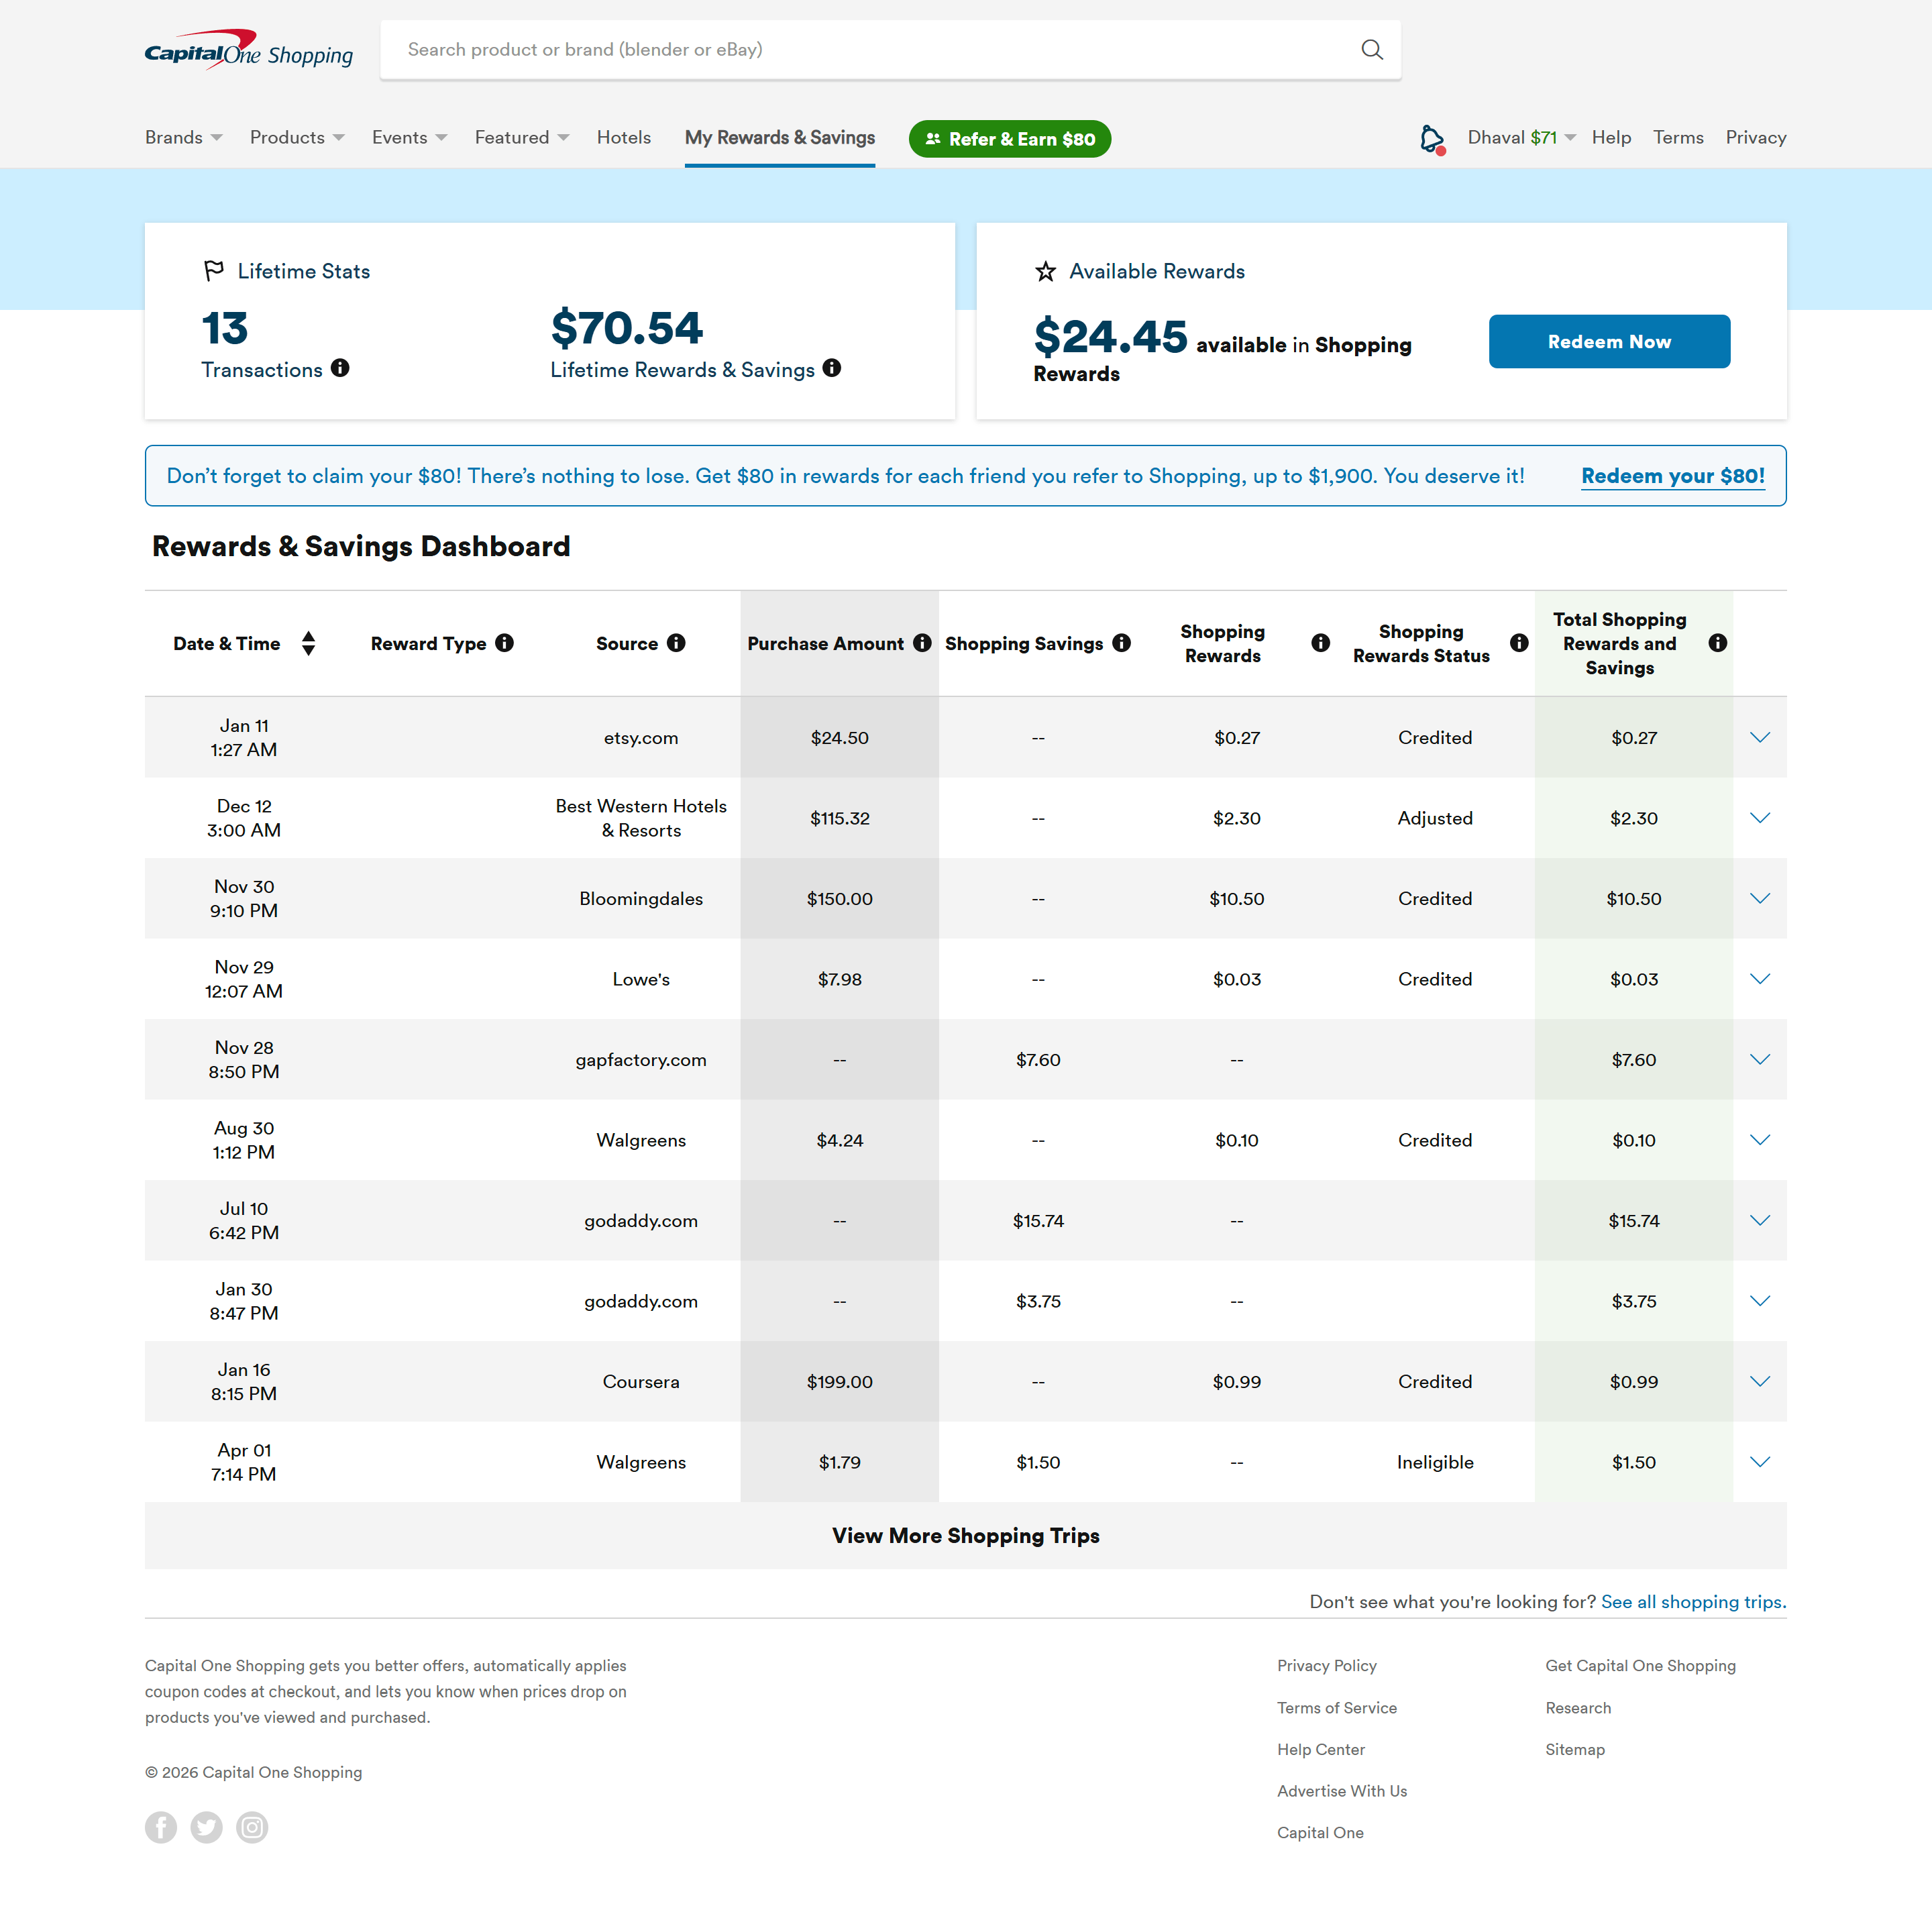Open the Events dropdown menu
The image size is (1932, 1912).
[x=410, y=137]
